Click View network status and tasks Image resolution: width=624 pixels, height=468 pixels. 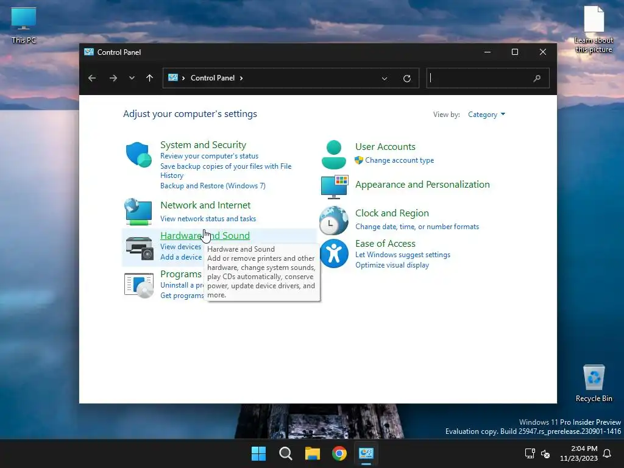click(x=208, y=219)
